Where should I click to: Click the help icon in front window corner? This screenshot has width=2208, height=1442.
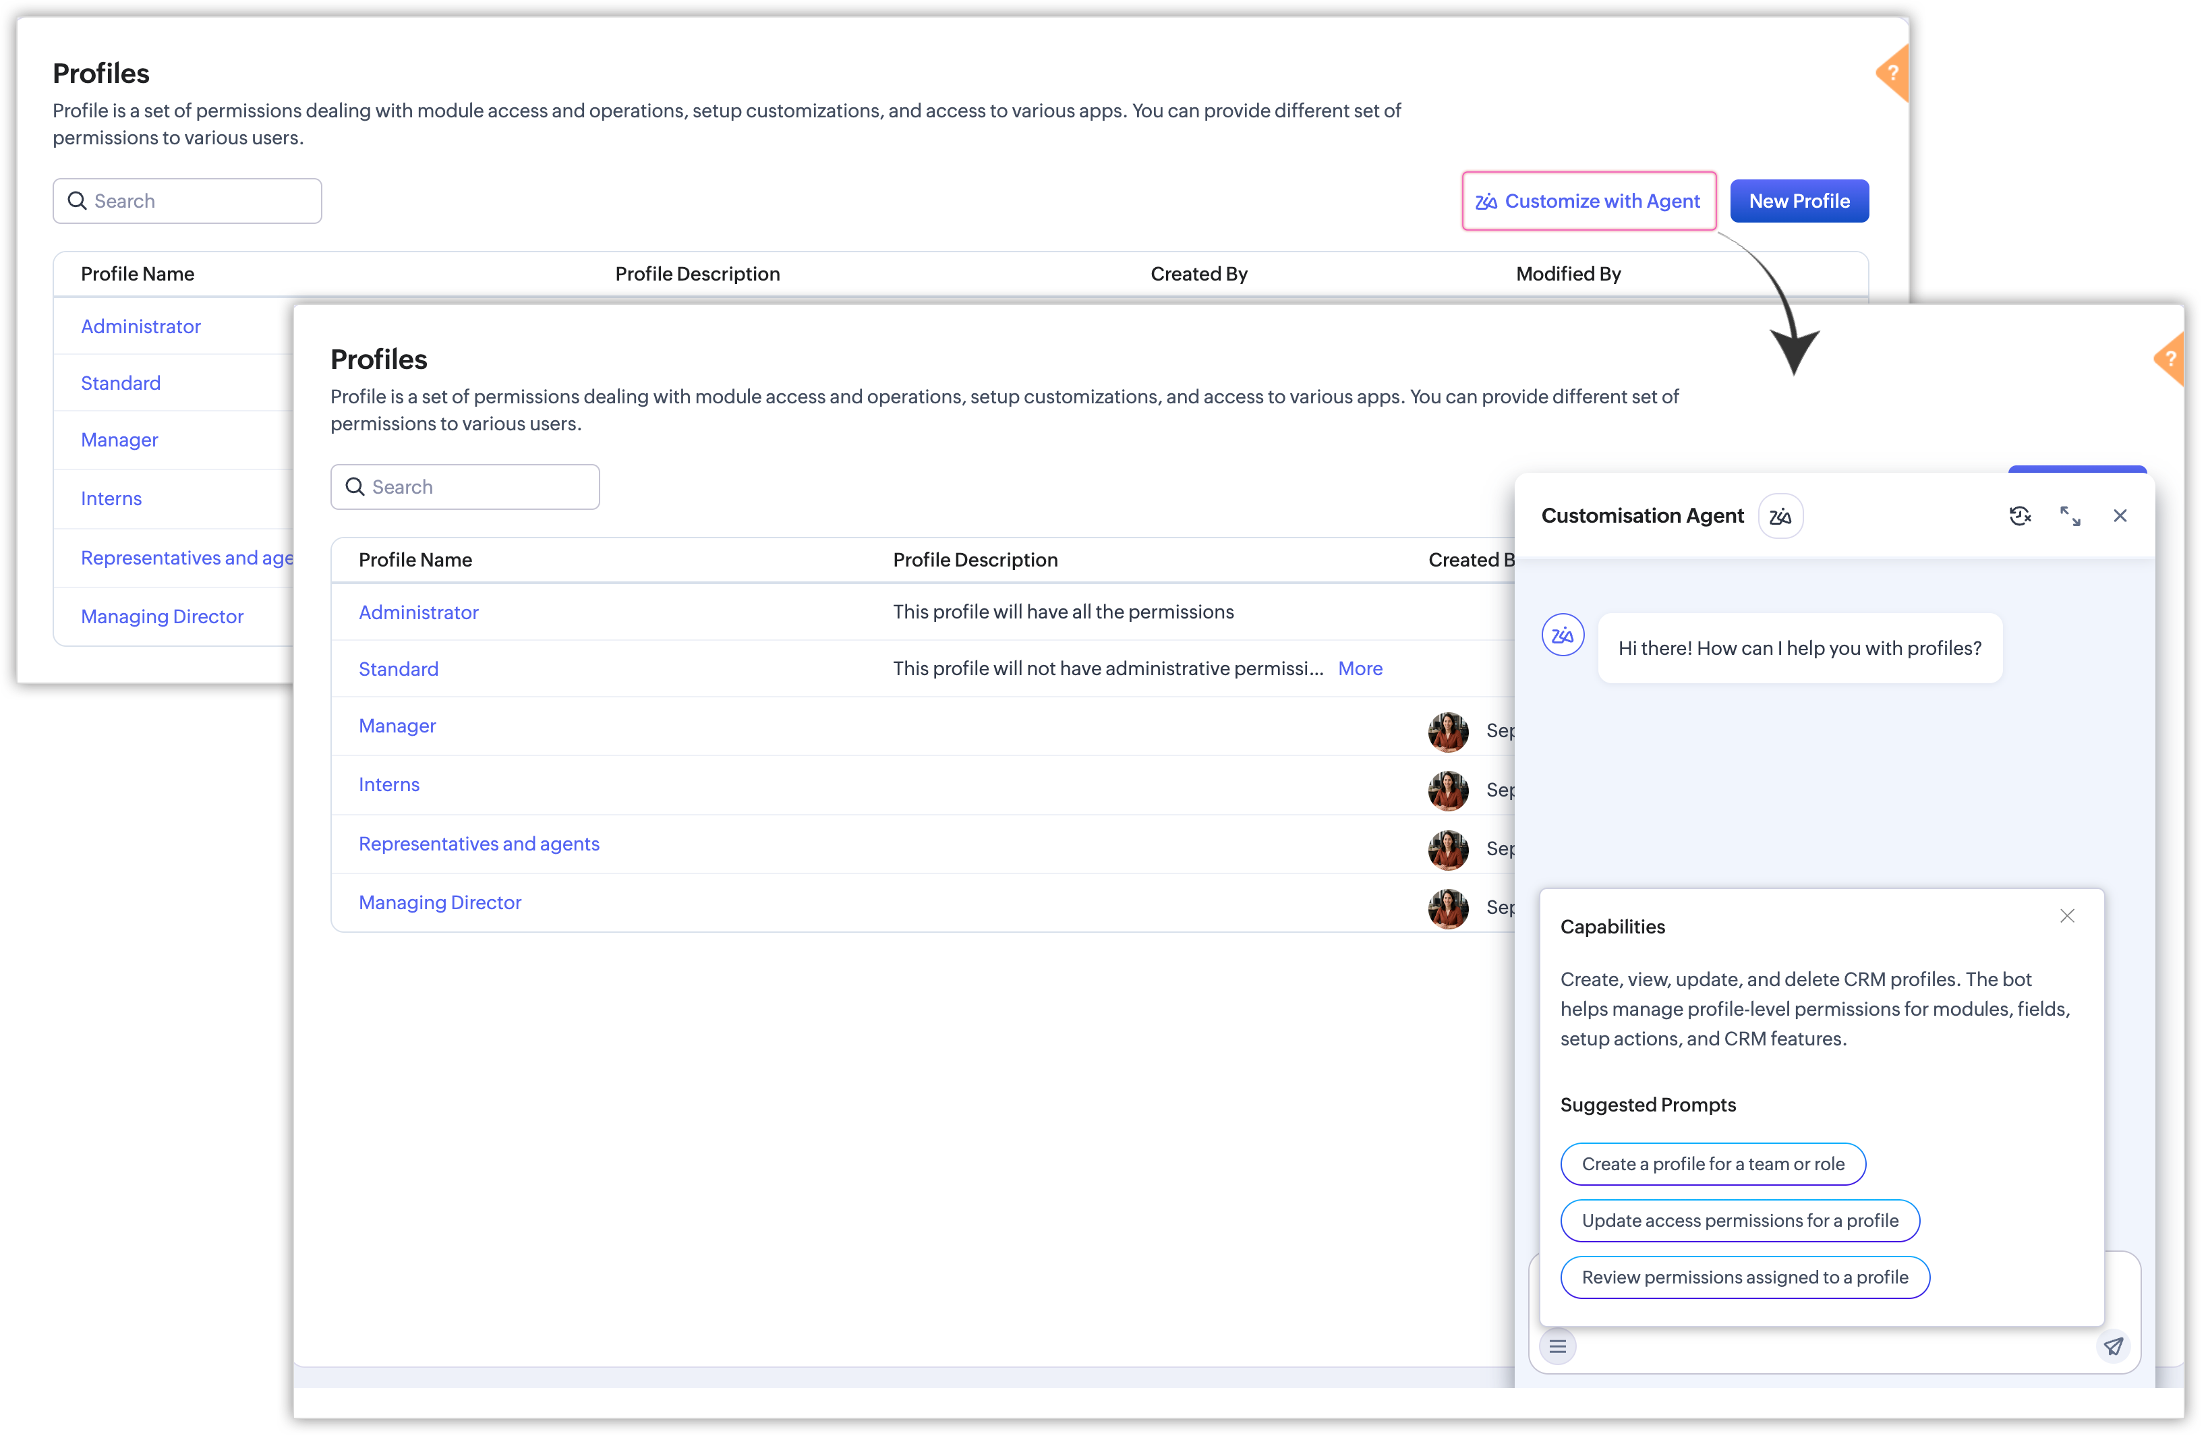[2169, 358]
